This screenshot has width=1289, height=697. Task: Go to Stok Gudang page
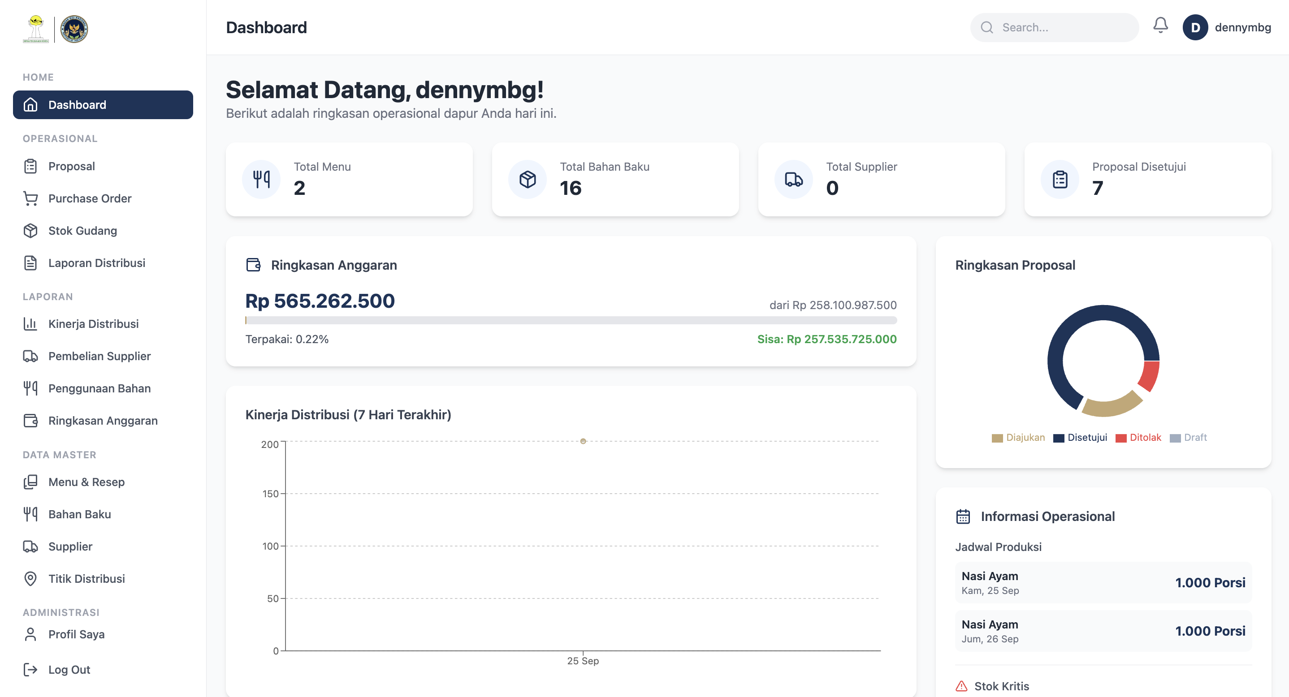coord(82,231)
